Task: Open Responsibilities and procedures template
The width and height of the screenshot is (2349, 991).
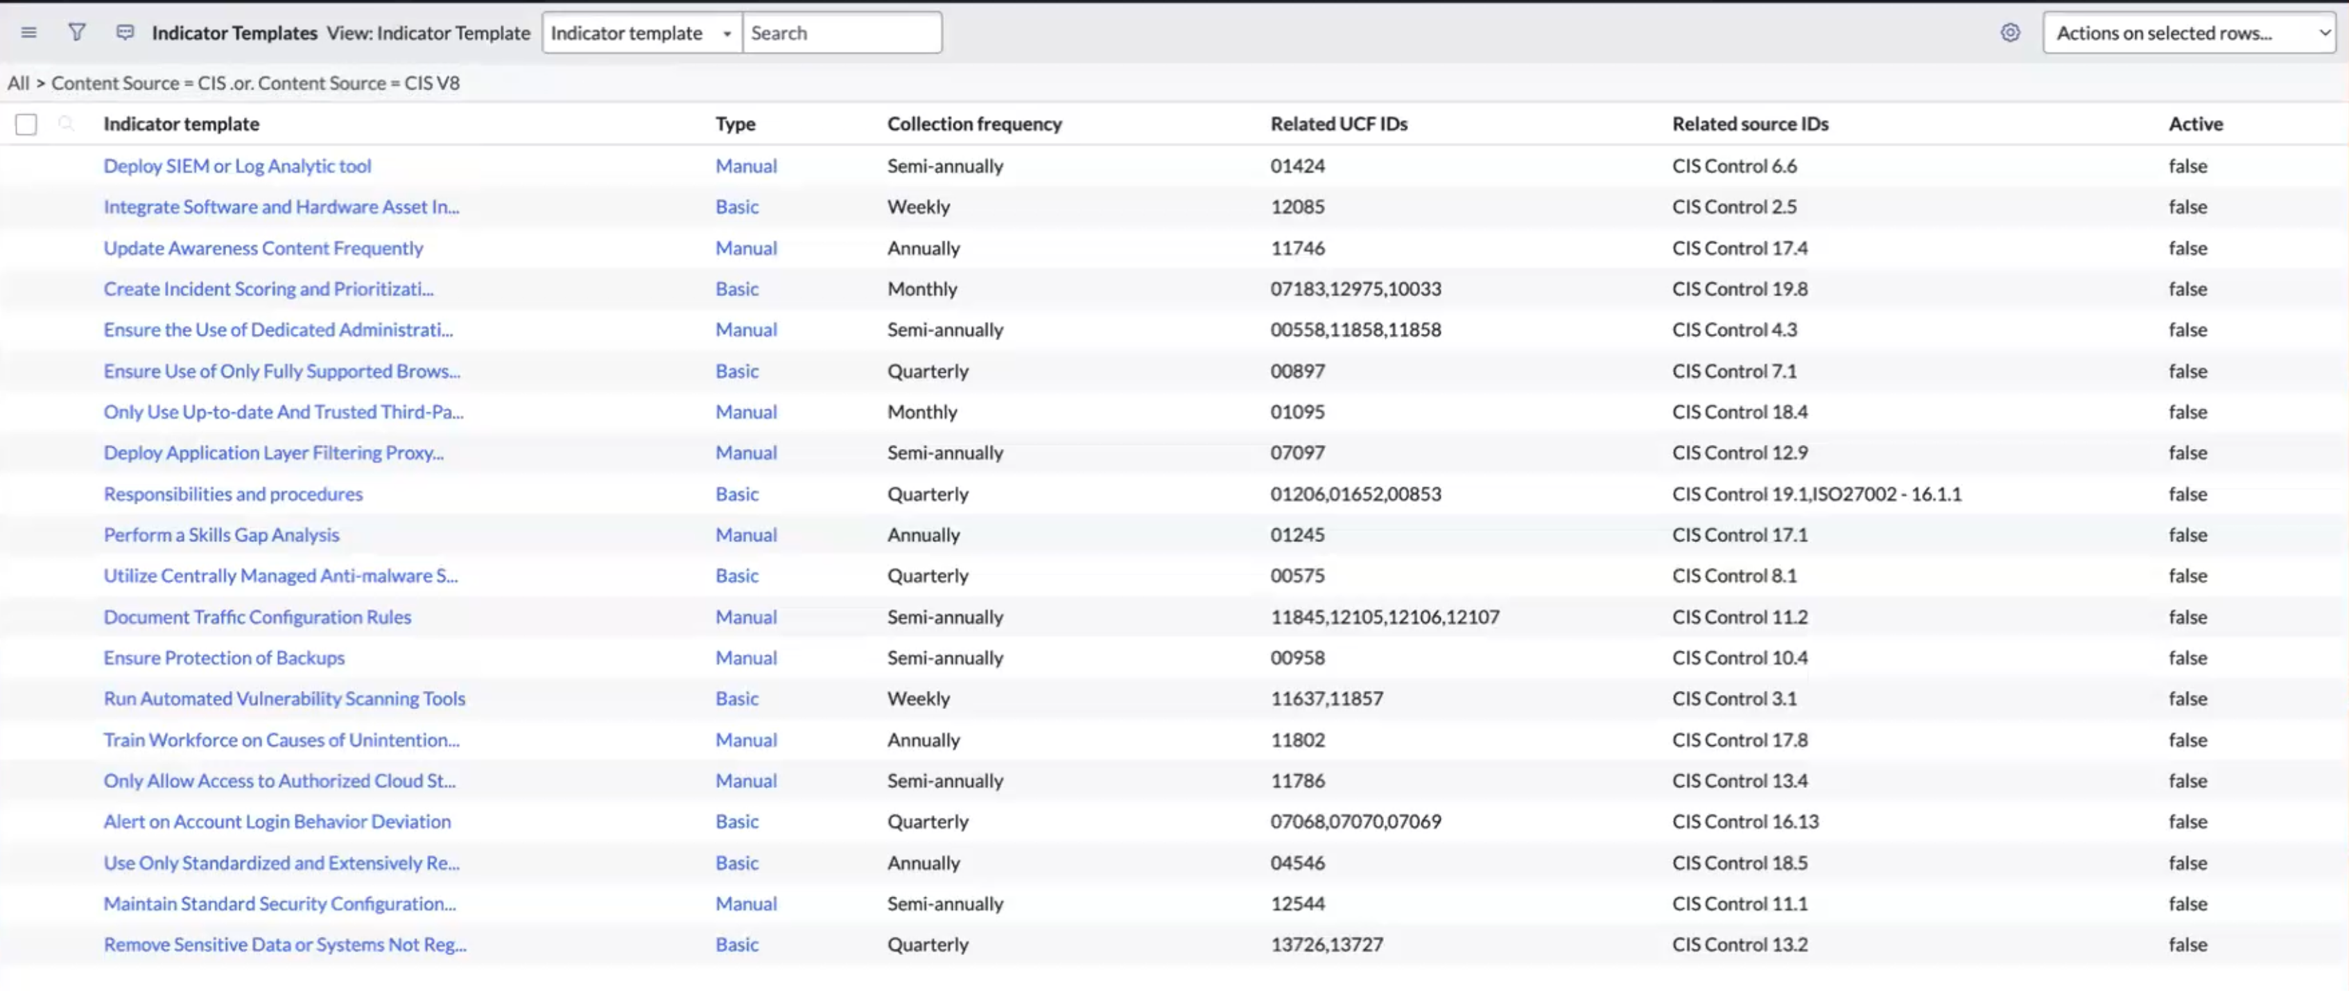Action: pos(232,494)
